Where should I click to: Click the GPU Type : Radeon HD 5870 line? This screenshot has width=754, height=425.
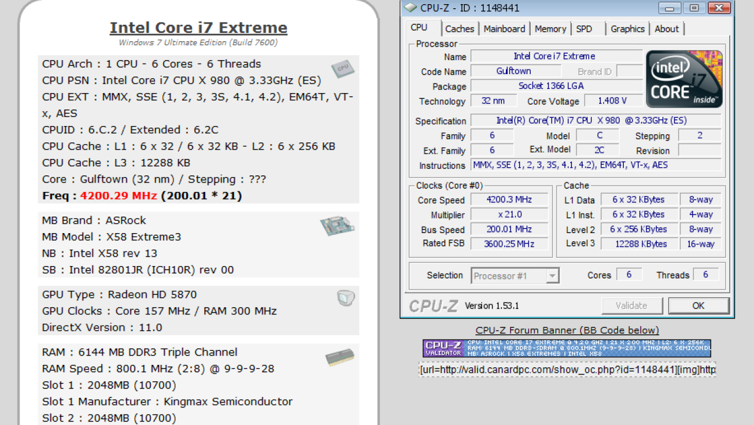click(x=120, y=295)
